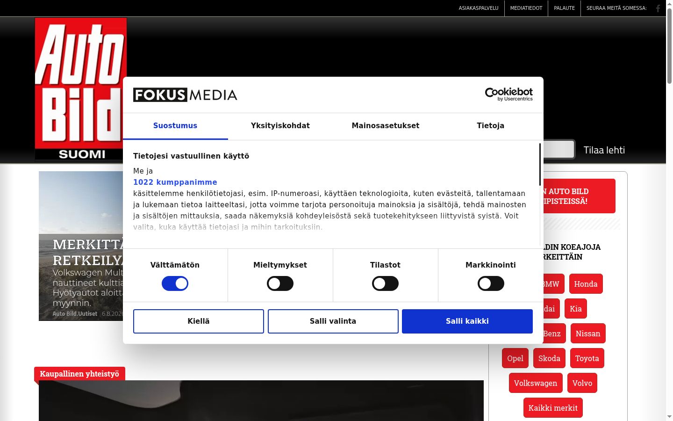673x421 pixels.
Task: Toggle the Välttämätön cookie switch
Action: [175, 283]
